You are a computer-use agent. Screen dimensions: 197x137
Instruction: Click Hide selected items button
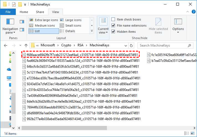click(158, 26)
